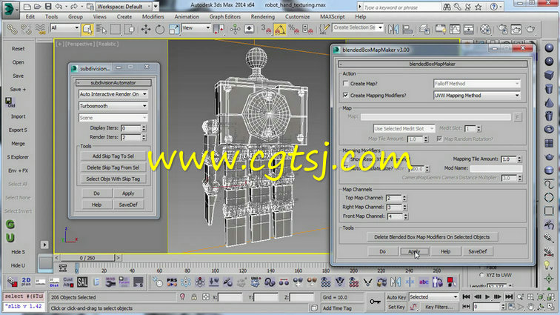Toggle Angle Snap icon
This screenshot has height=315, width=560.
point(280,29)
